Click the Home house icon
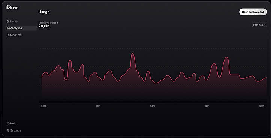The image size is (271, 138). (8, 21)
